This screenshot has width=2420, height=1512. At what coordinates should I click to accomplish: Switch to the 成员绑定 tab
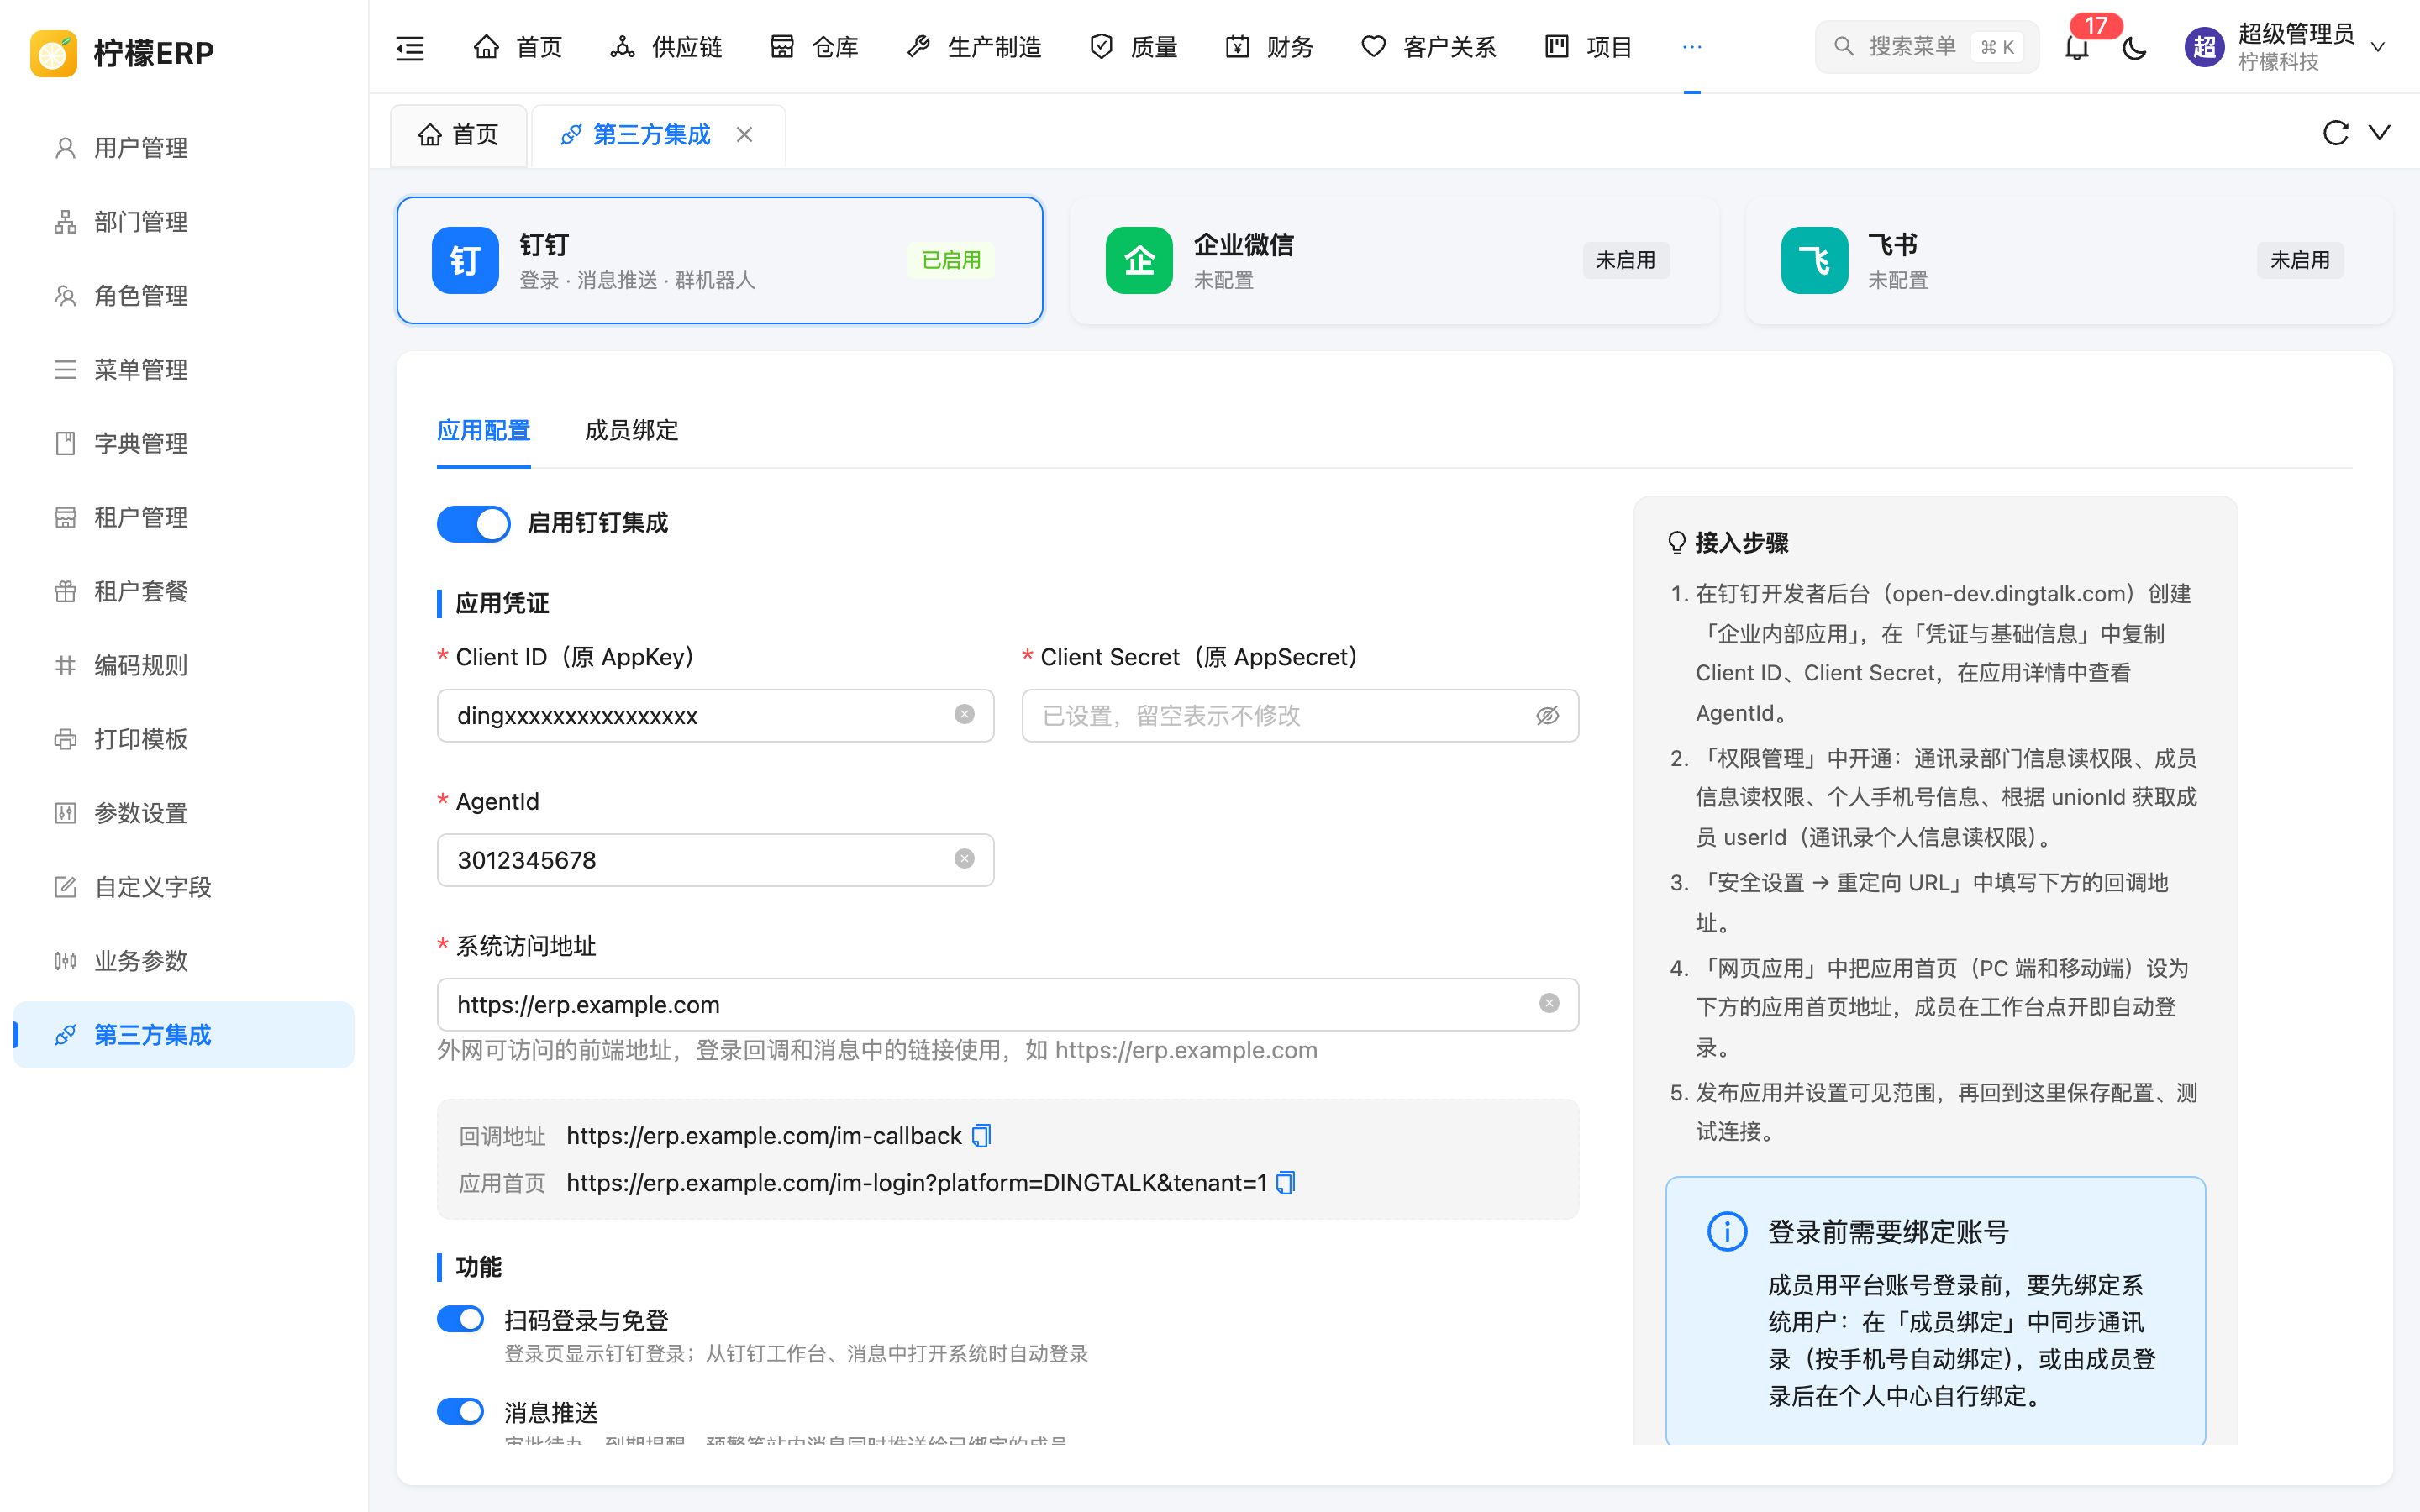(x=631, y=431)
